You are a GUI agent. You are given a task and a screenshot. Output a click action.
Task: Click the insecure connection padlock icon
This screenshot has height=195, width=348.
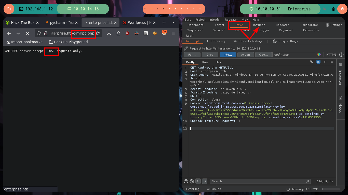(x=46, y=33)
